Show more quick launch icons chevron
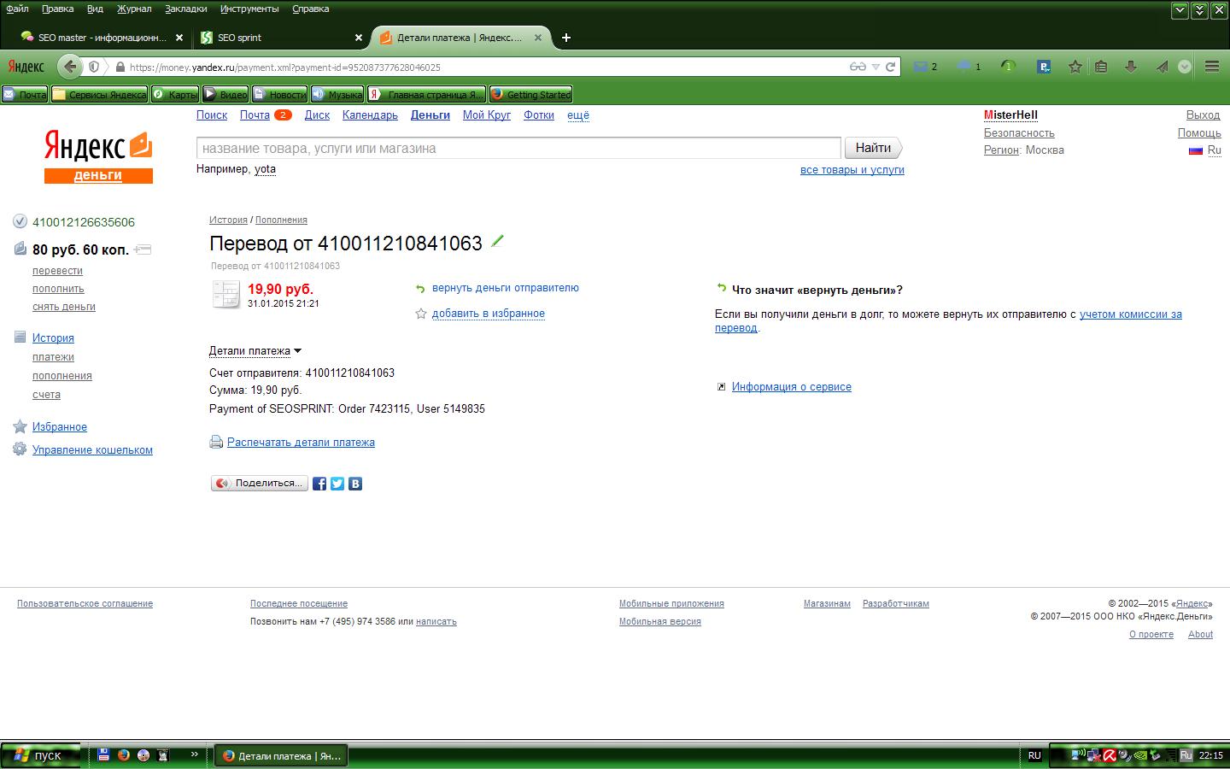The height and width of the screenshot is (769, 1230). tap(194, 754)
